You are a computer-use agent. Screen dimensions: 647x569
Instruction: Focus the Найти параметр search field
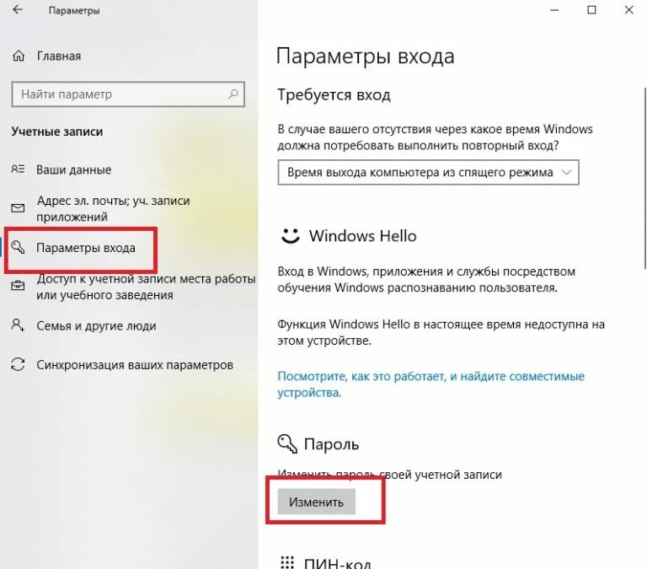coord(128,94)
